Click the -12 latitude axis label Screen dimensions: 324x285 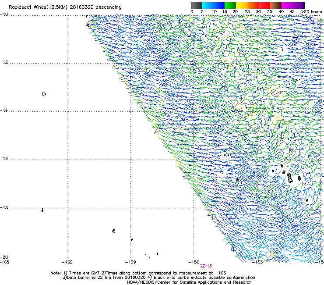[4, 62]
